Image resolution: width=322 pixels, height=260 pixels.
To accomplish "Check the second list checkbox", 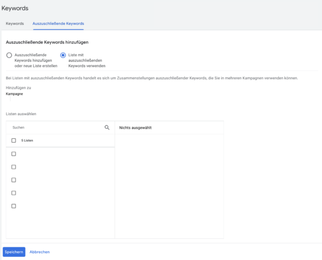I will pos(14,167).
